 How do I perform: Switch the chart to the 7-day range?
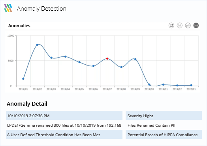click(x=179, y=26)
